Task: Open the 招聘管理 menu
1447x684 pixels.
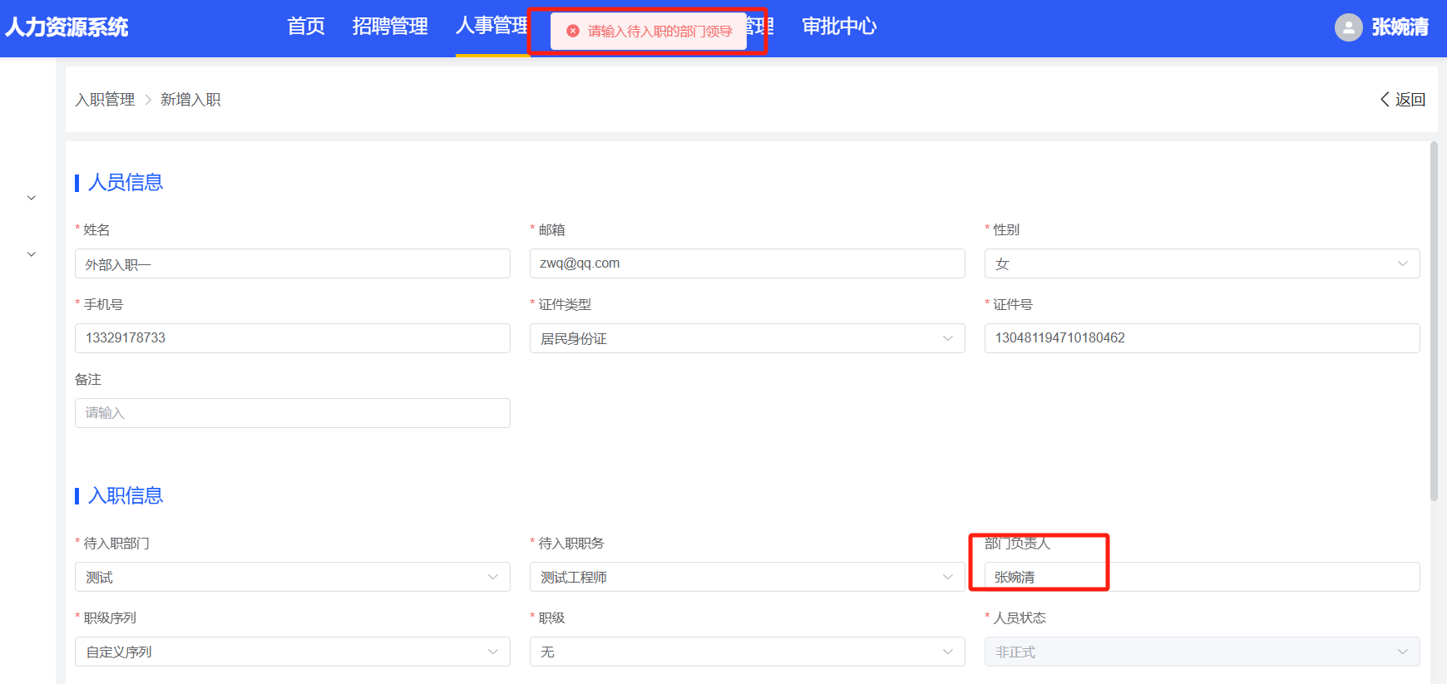Action: [x=390, y=27]
